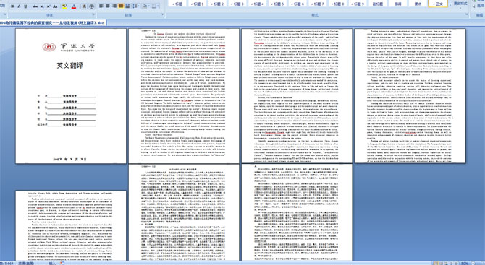
Task: Apply strikethrough to selected text
Action: tap(35, 6)
